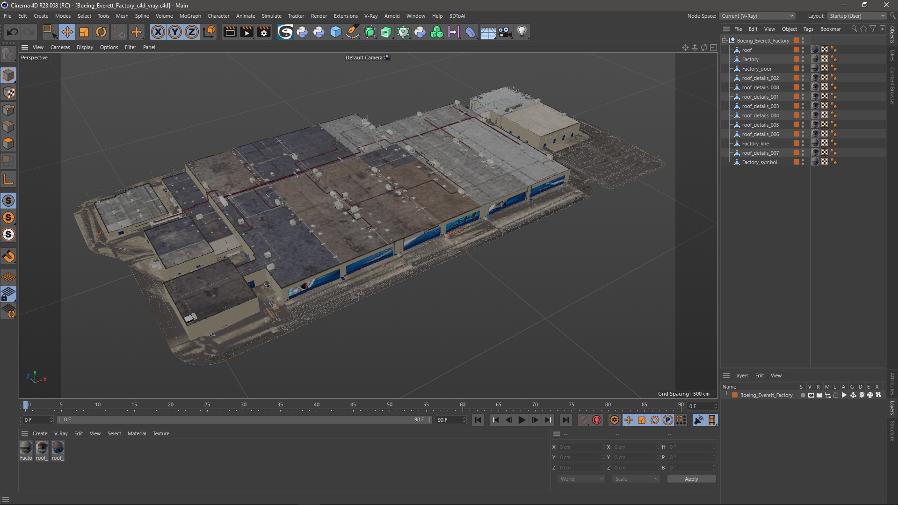Toggle the Autokeying button
The height and width of the screenshot is (505, 898).
(597, 420)
